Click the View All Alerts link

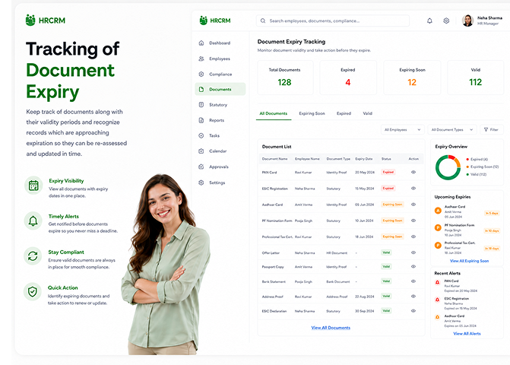coord(467,334)
